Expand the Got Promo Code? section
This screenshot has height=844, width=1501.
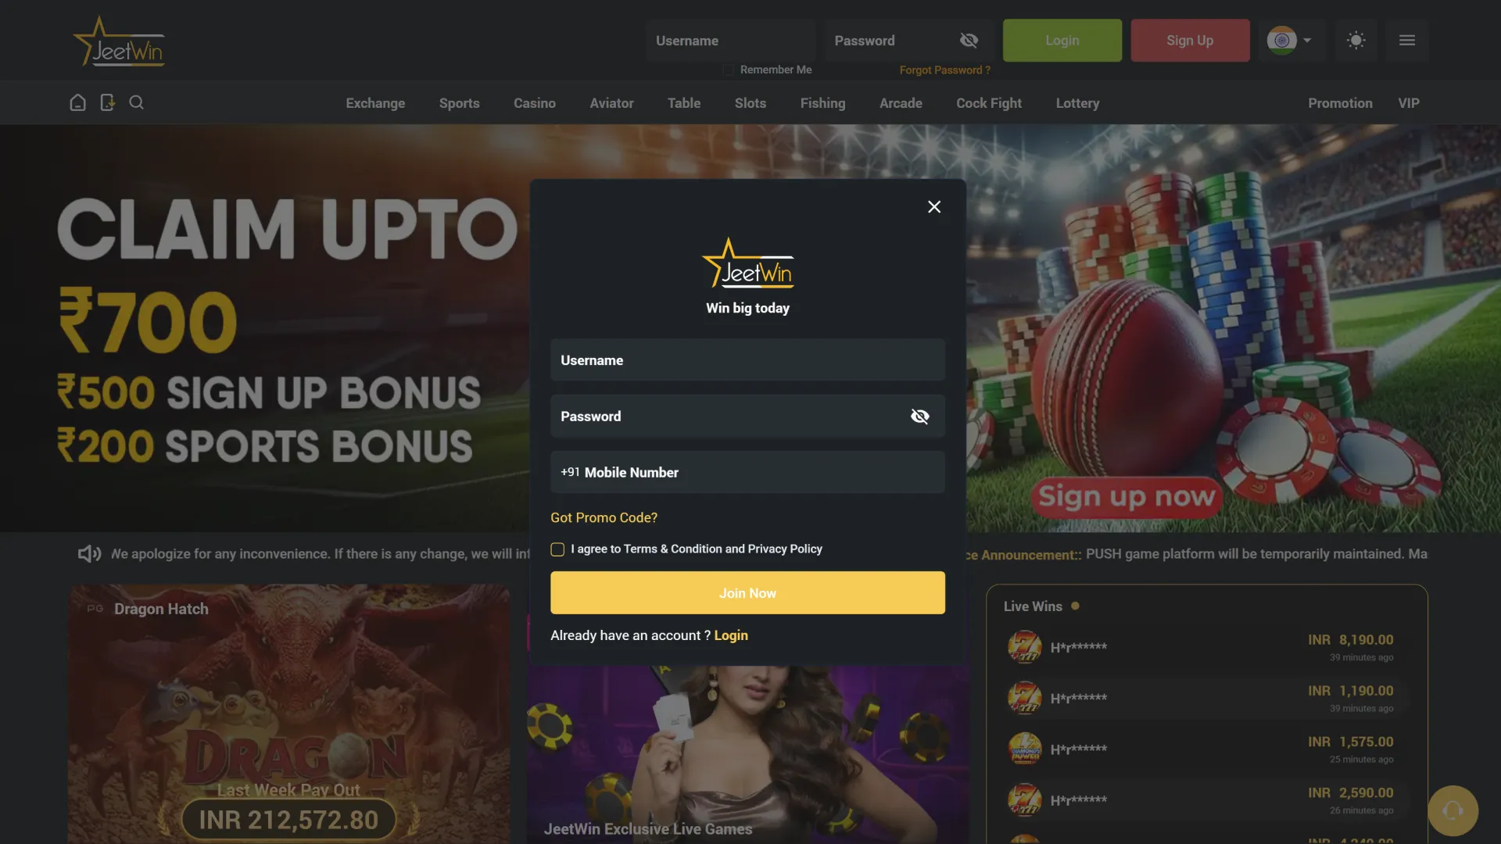click(x=604, y=517)
